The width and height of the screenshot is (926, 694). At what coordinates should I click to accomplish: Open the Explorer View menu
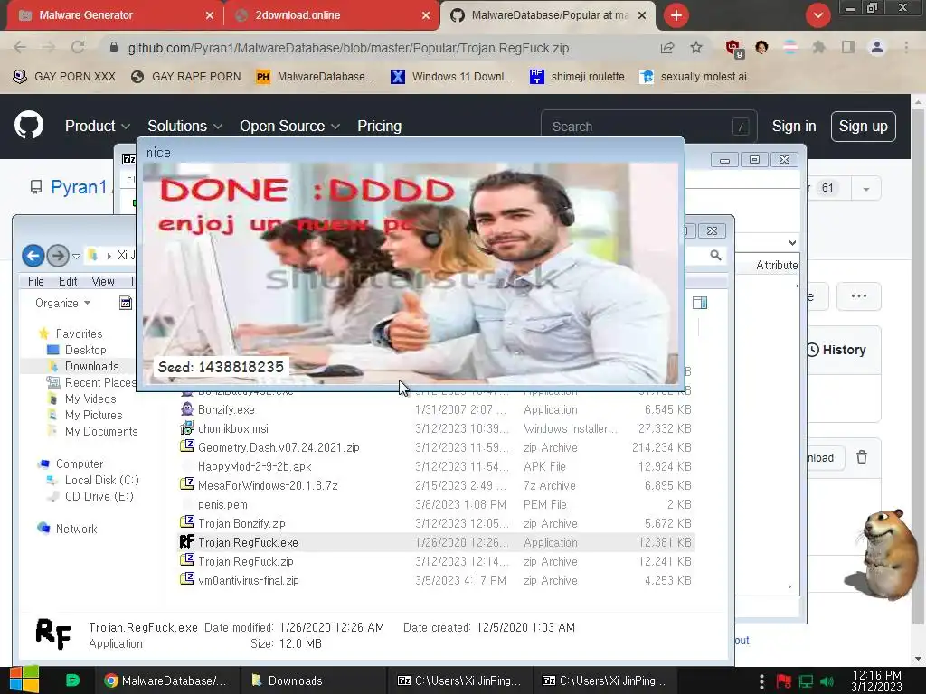click(x=103, y=282)
